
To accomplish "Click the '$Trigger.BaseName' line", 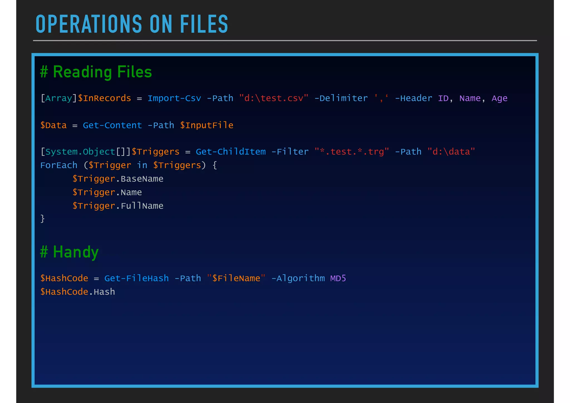I will click(x=118, y=179).
